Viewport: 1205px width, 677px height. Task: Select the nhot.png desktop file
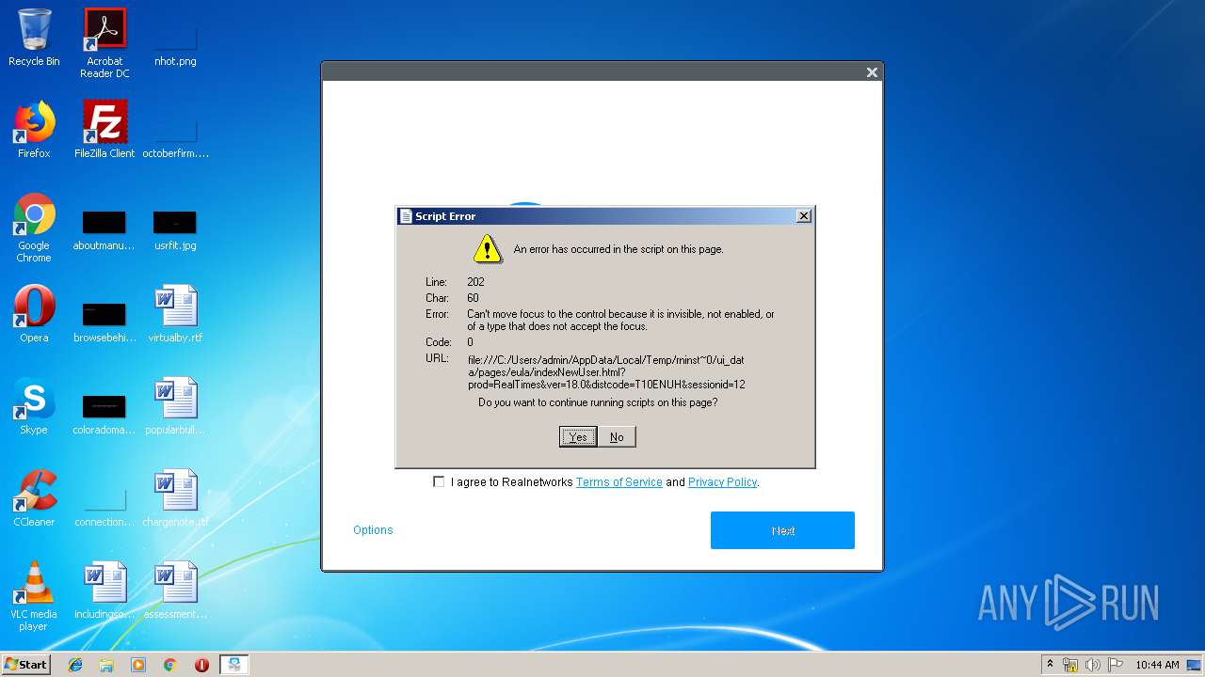[175, 42]
